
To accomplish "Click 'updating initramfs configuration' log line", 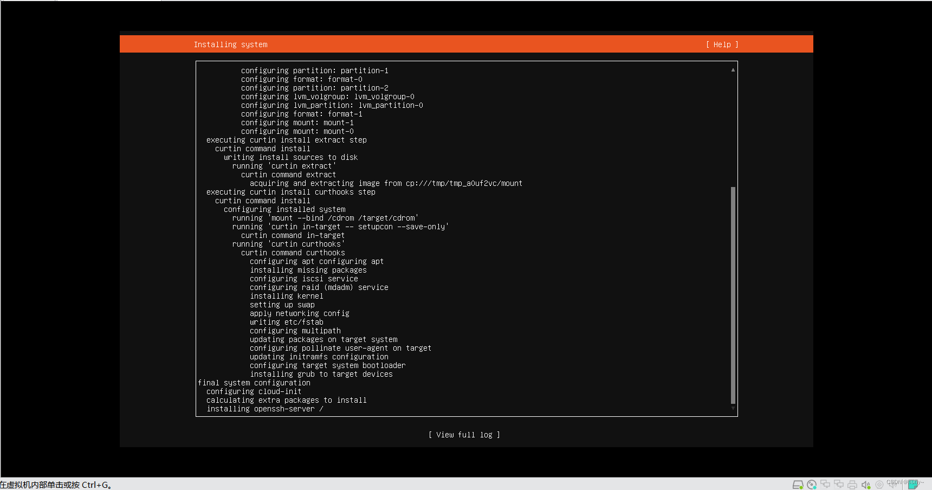I will tap(319, 357).
